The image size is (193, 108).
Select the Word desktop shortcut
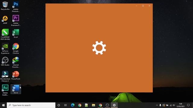16,89
